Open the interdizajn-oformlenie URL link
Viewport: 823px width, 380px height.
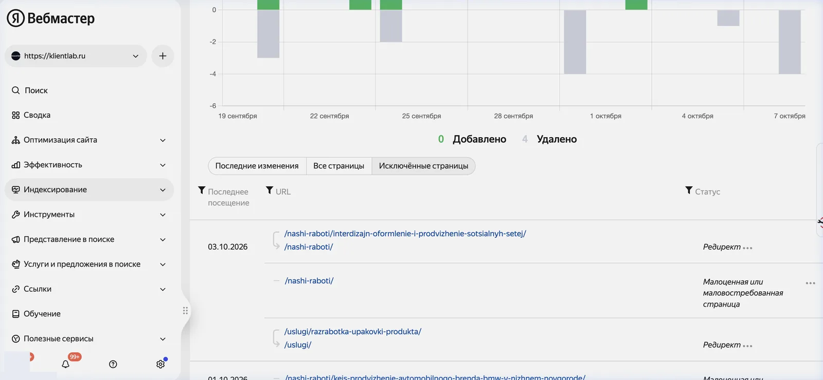click(405, 234)
